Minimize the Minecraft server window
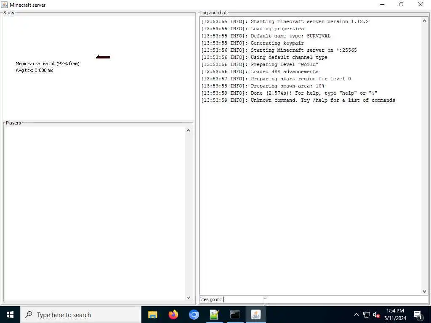The image size is (431, 323). click(x=382, y=4)
